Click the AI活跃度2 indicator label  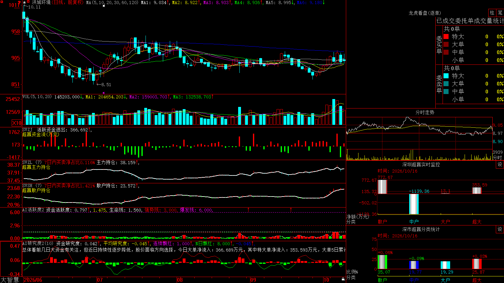[x=33, y=210]
